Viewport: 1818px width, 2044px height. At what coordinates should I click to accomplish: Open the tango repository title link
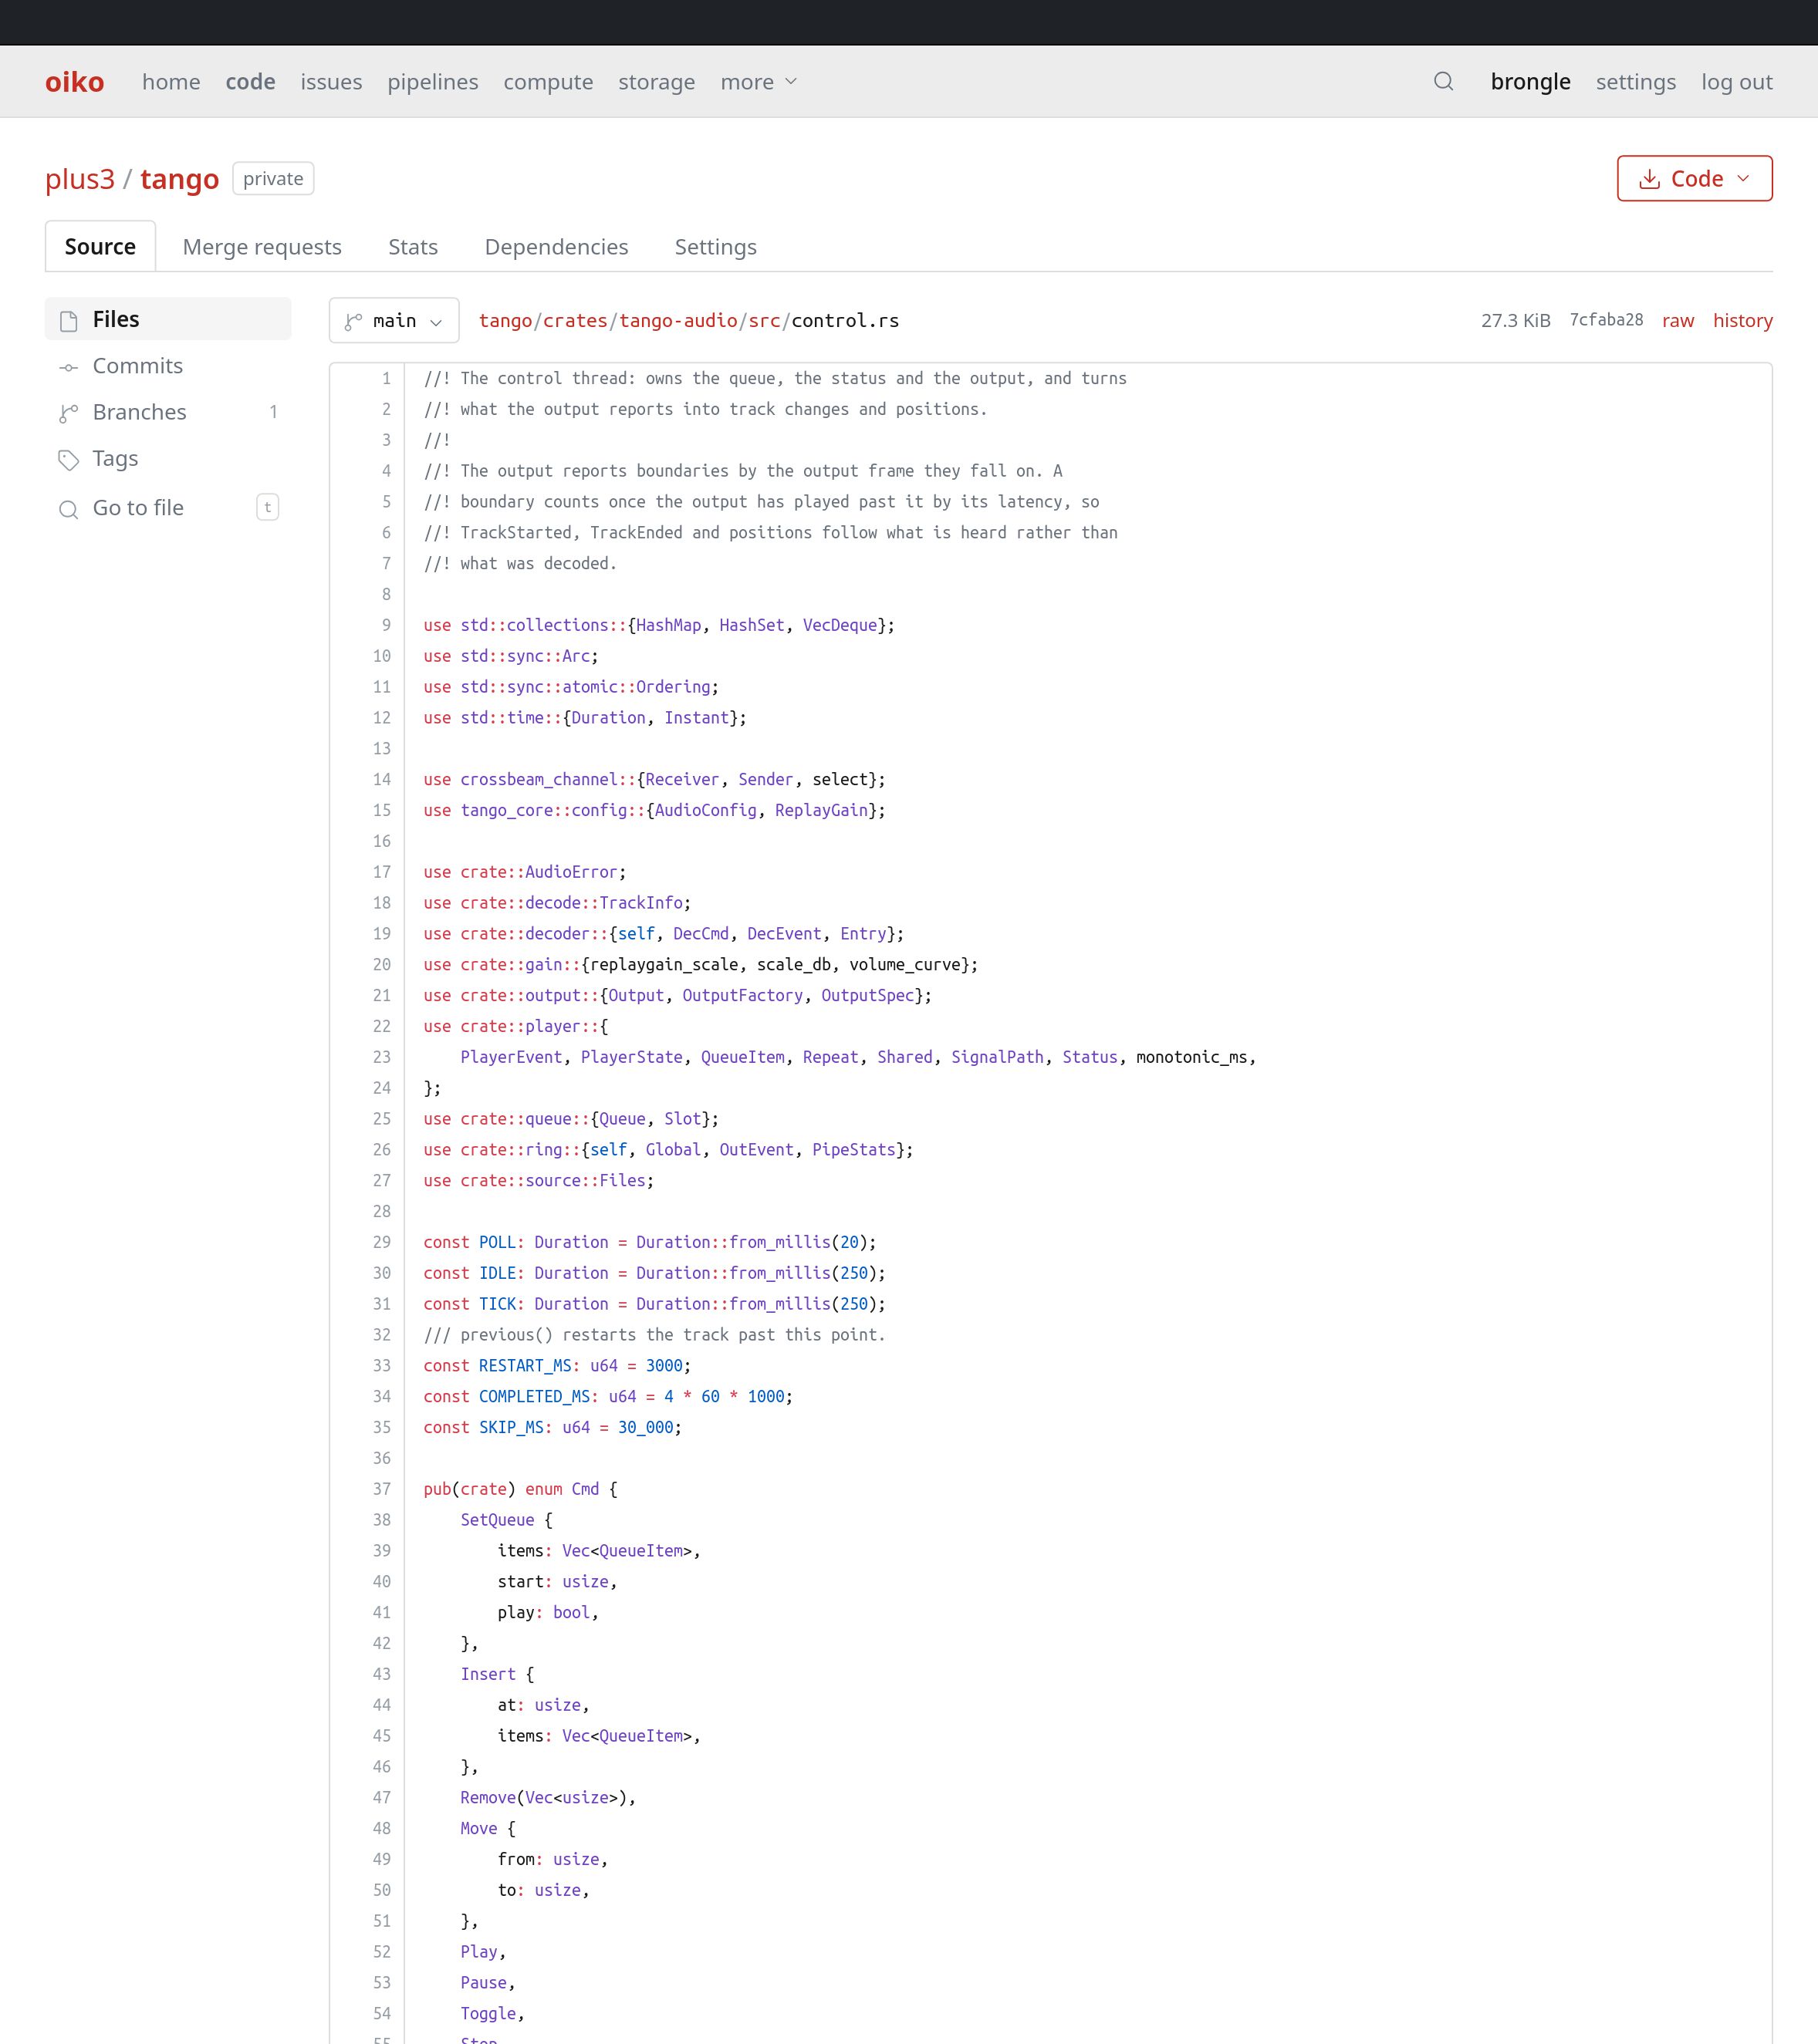click(x=179, y=178)
